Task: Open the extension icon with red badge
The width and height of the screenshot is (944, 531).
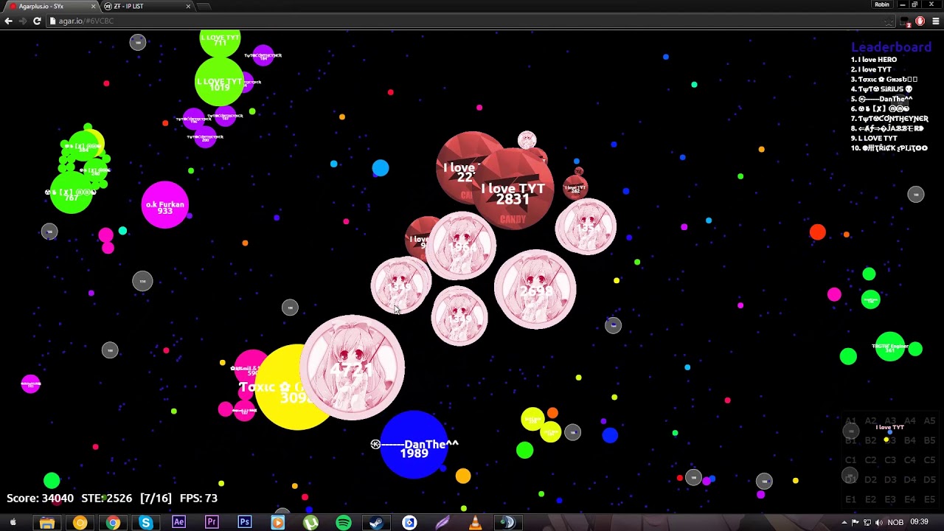Action: [906, 22]
